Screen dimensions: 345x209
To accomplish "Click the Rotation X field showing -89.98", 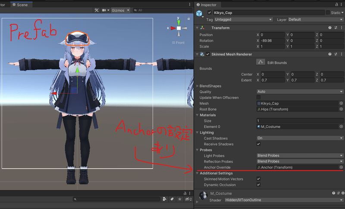I will [273, 40].
